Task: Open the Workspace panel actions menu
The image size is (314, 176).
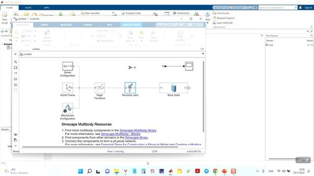Action: click(312, 36)
